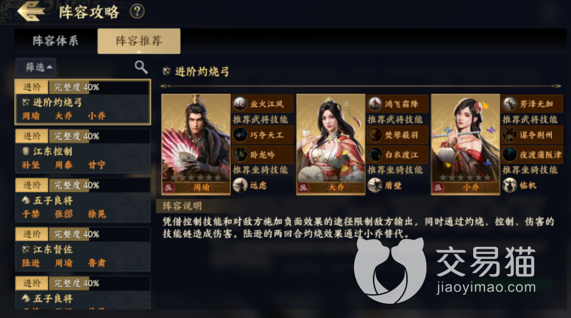
Task: Select the 巧夺天工 skill icon
Action: coord(240,135)
